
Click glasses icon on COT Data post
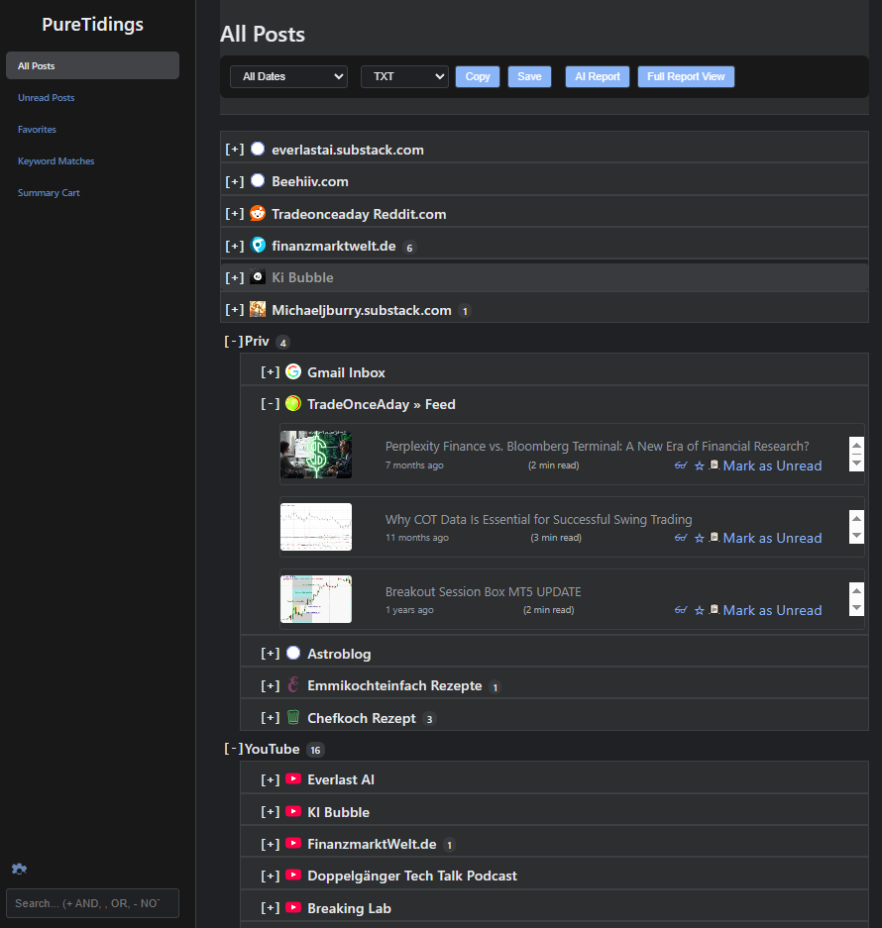(x=681, y=538)
